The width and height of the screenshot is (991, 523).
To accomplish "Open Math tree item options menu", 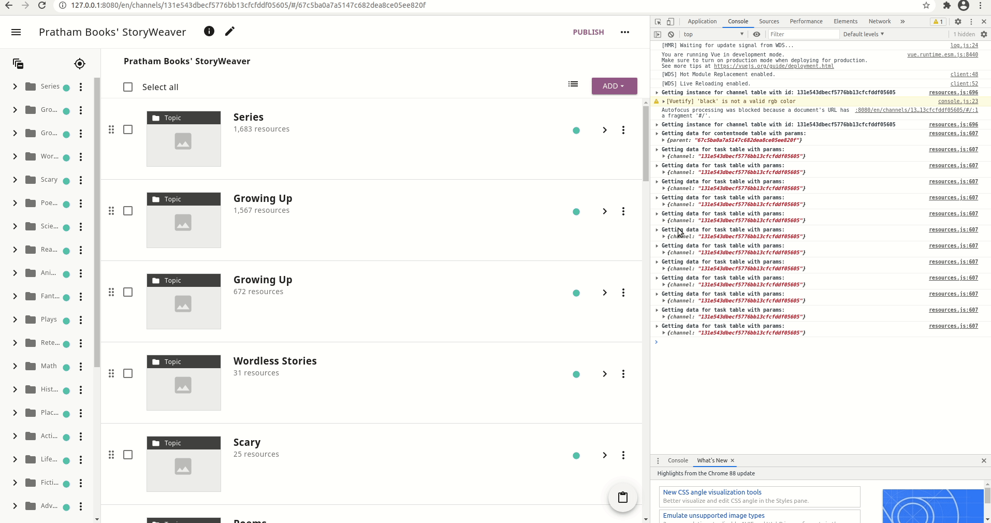I will click(81, 367).
